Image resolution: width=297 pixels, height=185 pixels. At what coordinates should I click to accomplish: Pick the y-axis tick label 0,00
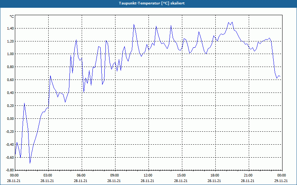(10, 118)
